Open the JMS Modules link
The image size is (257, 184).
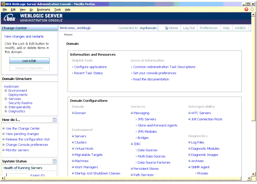(147, 131)
